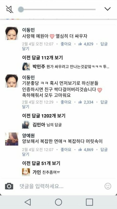Open 양예원's profile picture

[11, 139]
